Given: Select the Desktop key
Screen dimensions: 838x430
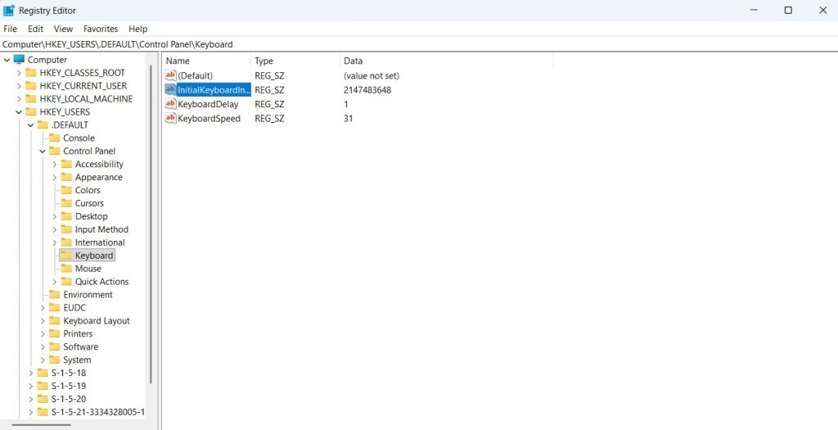Looking at the screenshot, I should point(91,216).
